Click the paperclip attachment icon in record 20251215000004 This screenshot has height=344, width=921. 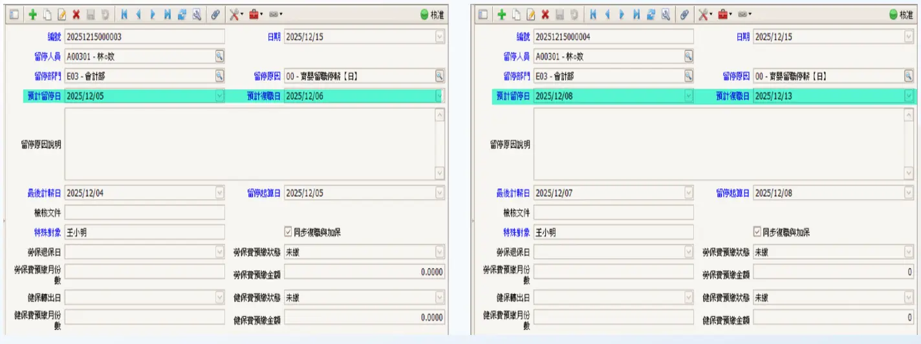(684, 14)
